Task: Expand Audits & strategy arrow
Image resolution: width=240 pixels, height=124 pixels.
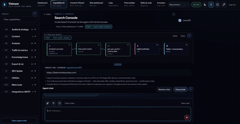Action: [35, 29]
